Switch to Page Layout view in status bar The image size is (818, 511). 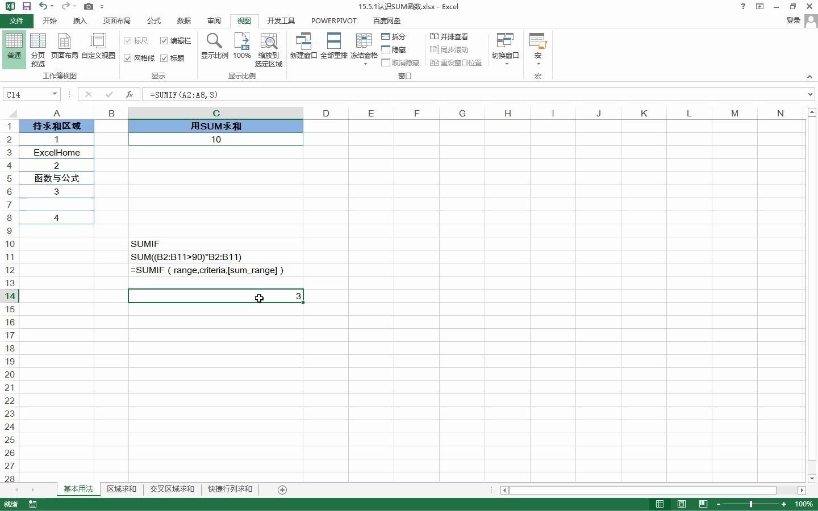point(681,504)
